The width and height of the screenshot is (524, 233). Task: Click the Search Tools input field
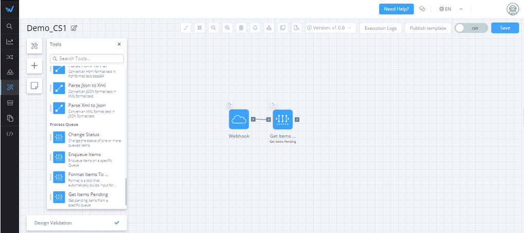pyautogui.click(x=87, y=59)
